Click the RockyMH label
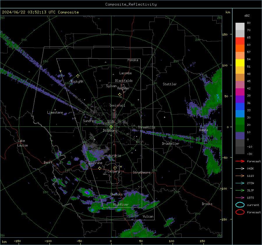This screenshot has height=245, width=262. coord(77,82)
